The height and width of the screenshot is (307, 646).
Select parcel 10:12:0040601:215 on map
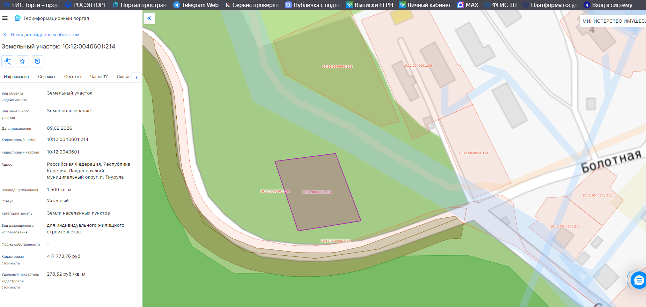click(337, 66)
